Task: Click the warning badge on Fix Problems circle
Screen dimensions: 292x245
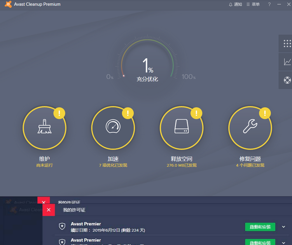Action: pos(265,113)
